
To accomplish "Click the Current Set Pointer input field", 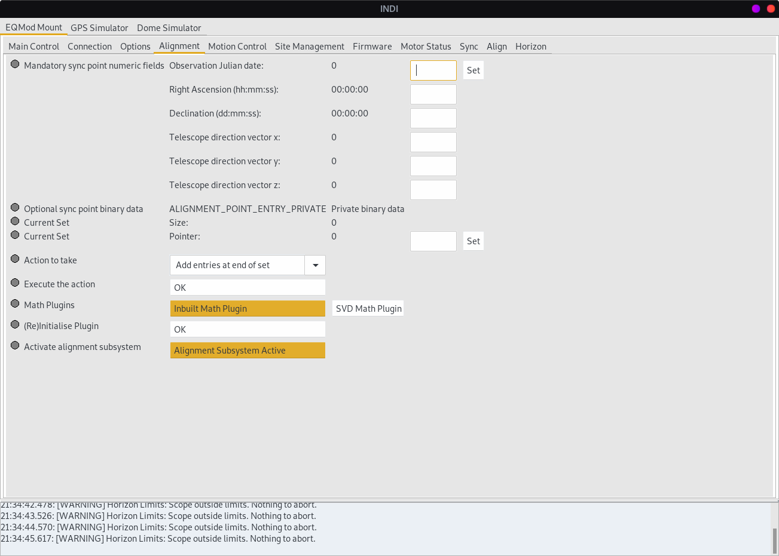I will pos(433,241).
